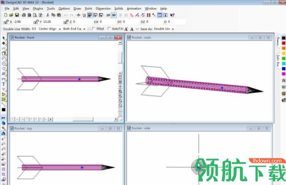286x185 pixels.
Task: Select the box solid tool in toolbox
Action: [x=4, y=54]
